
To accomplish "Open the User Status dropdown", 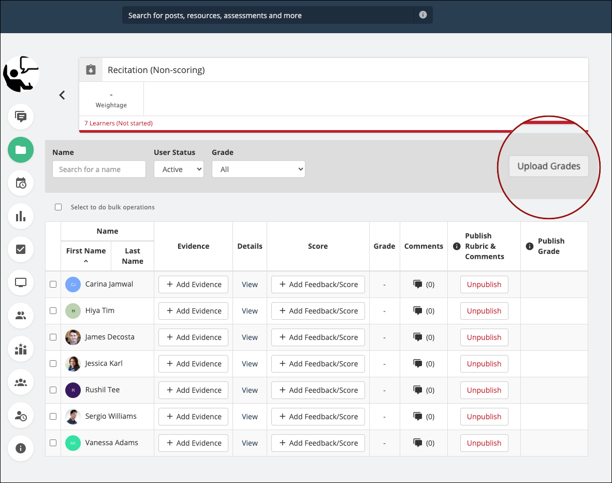I will pyautogui.click(x=179, y=169).
